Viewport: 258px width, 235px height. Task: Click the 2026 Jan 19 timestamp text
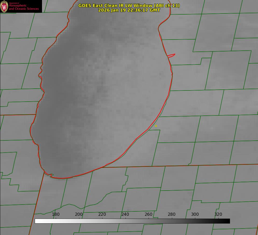[x=129, y=10]
